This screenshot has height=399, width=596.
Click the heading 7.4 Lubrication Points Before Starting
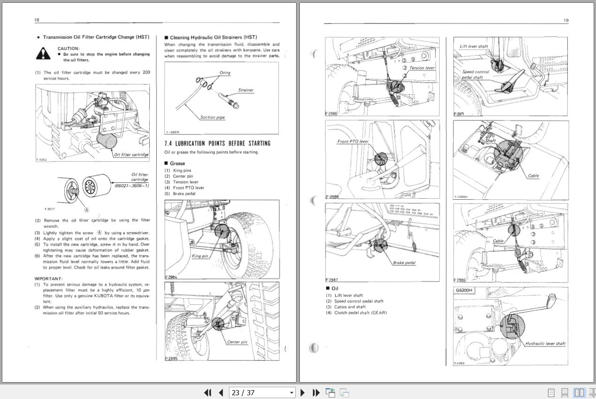pos(219,143)
